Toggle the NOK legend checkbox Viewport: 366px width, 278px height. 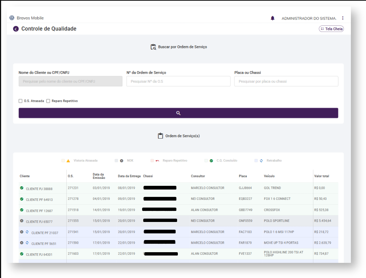click(x=116, y=161)
